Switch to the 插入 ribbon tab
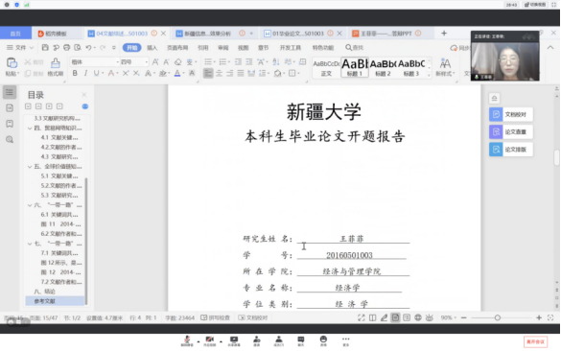Image resolution: width=561 pixels, height=351 pixels. (x=152, y=48)
